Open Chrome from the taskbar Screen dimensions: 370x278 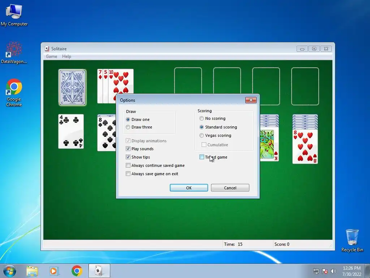tap(77, 271)
